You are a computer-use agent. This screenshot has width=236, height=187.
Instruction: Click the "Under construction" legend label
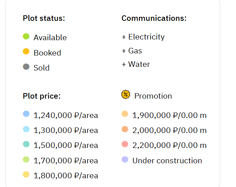[x=167, y=161]
